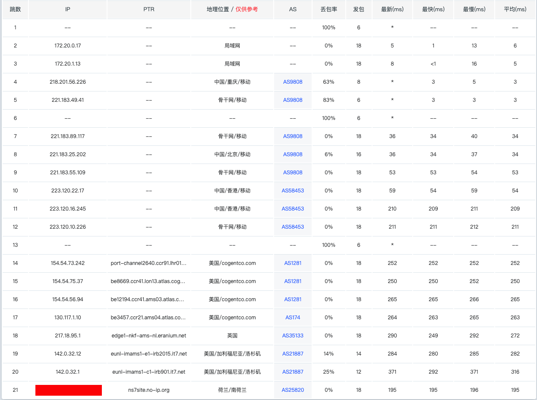Click PTR eunl-imams1-e1-irb2015.it7.net
537x400 pixels.
(149, 354)
